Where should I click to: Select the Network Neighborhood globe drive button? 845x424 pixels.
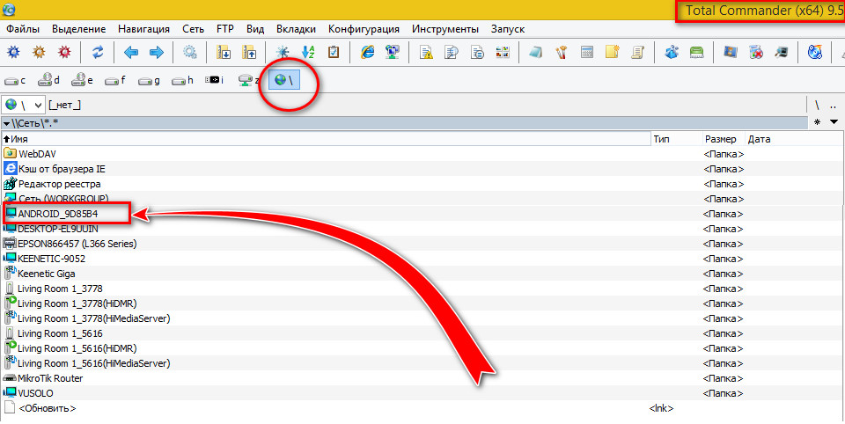(284, 81)
